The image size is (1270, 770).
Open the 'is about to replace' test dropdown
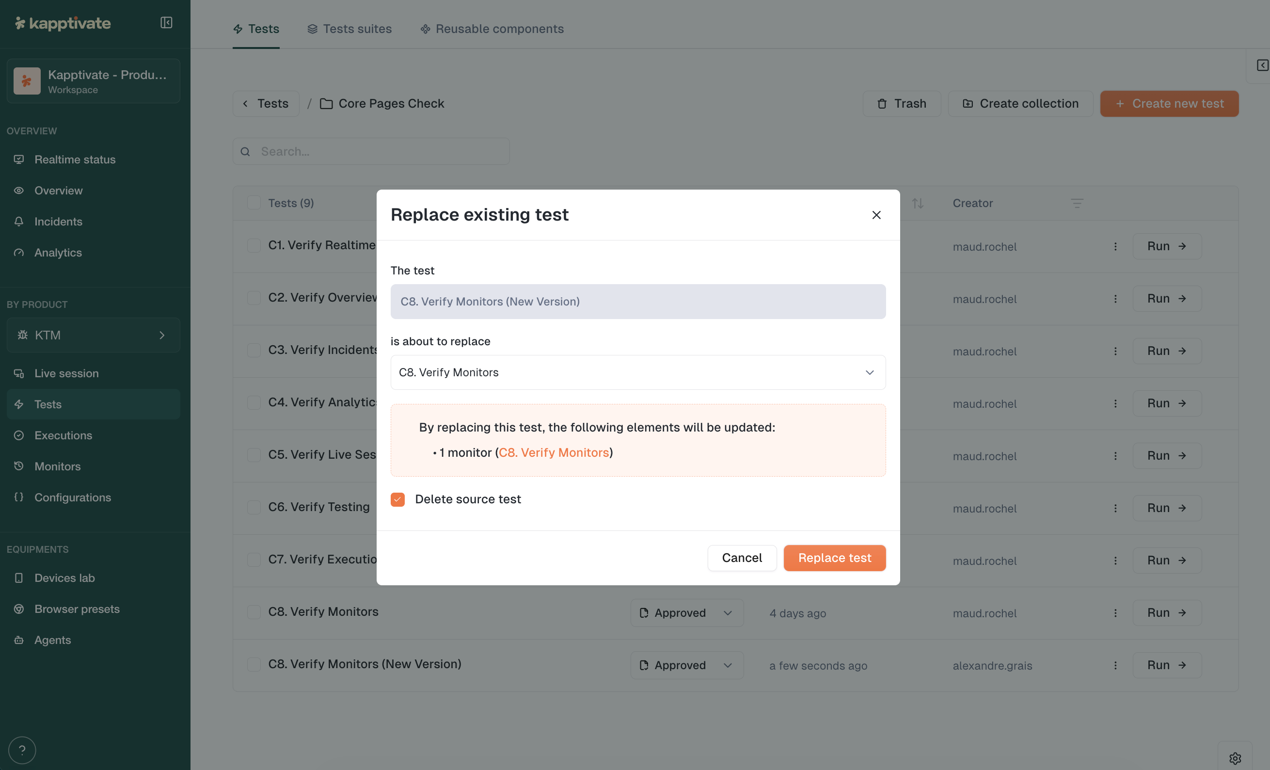638,372
